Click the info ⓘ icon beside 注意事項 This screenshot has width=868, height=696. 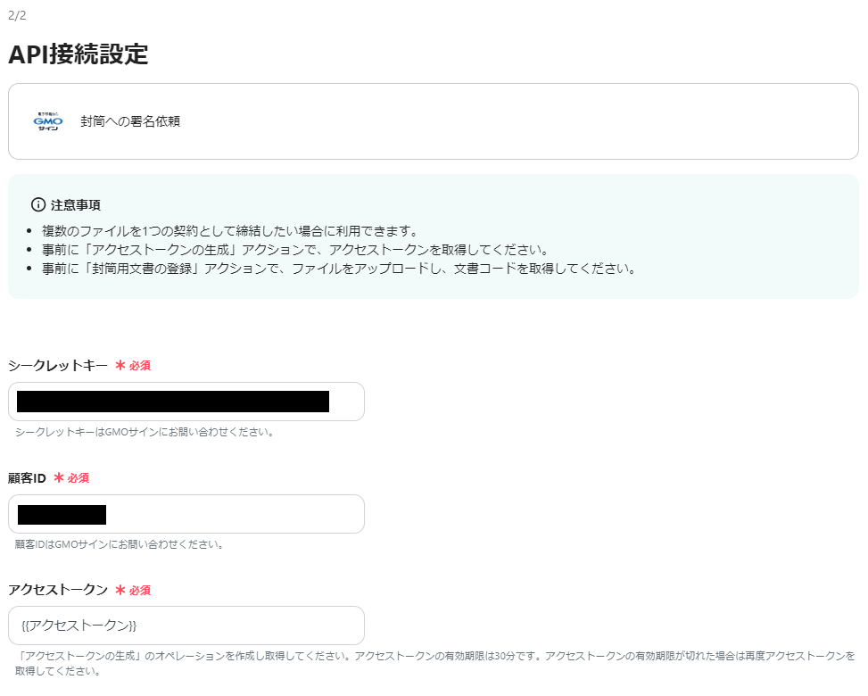coord(34,204)
